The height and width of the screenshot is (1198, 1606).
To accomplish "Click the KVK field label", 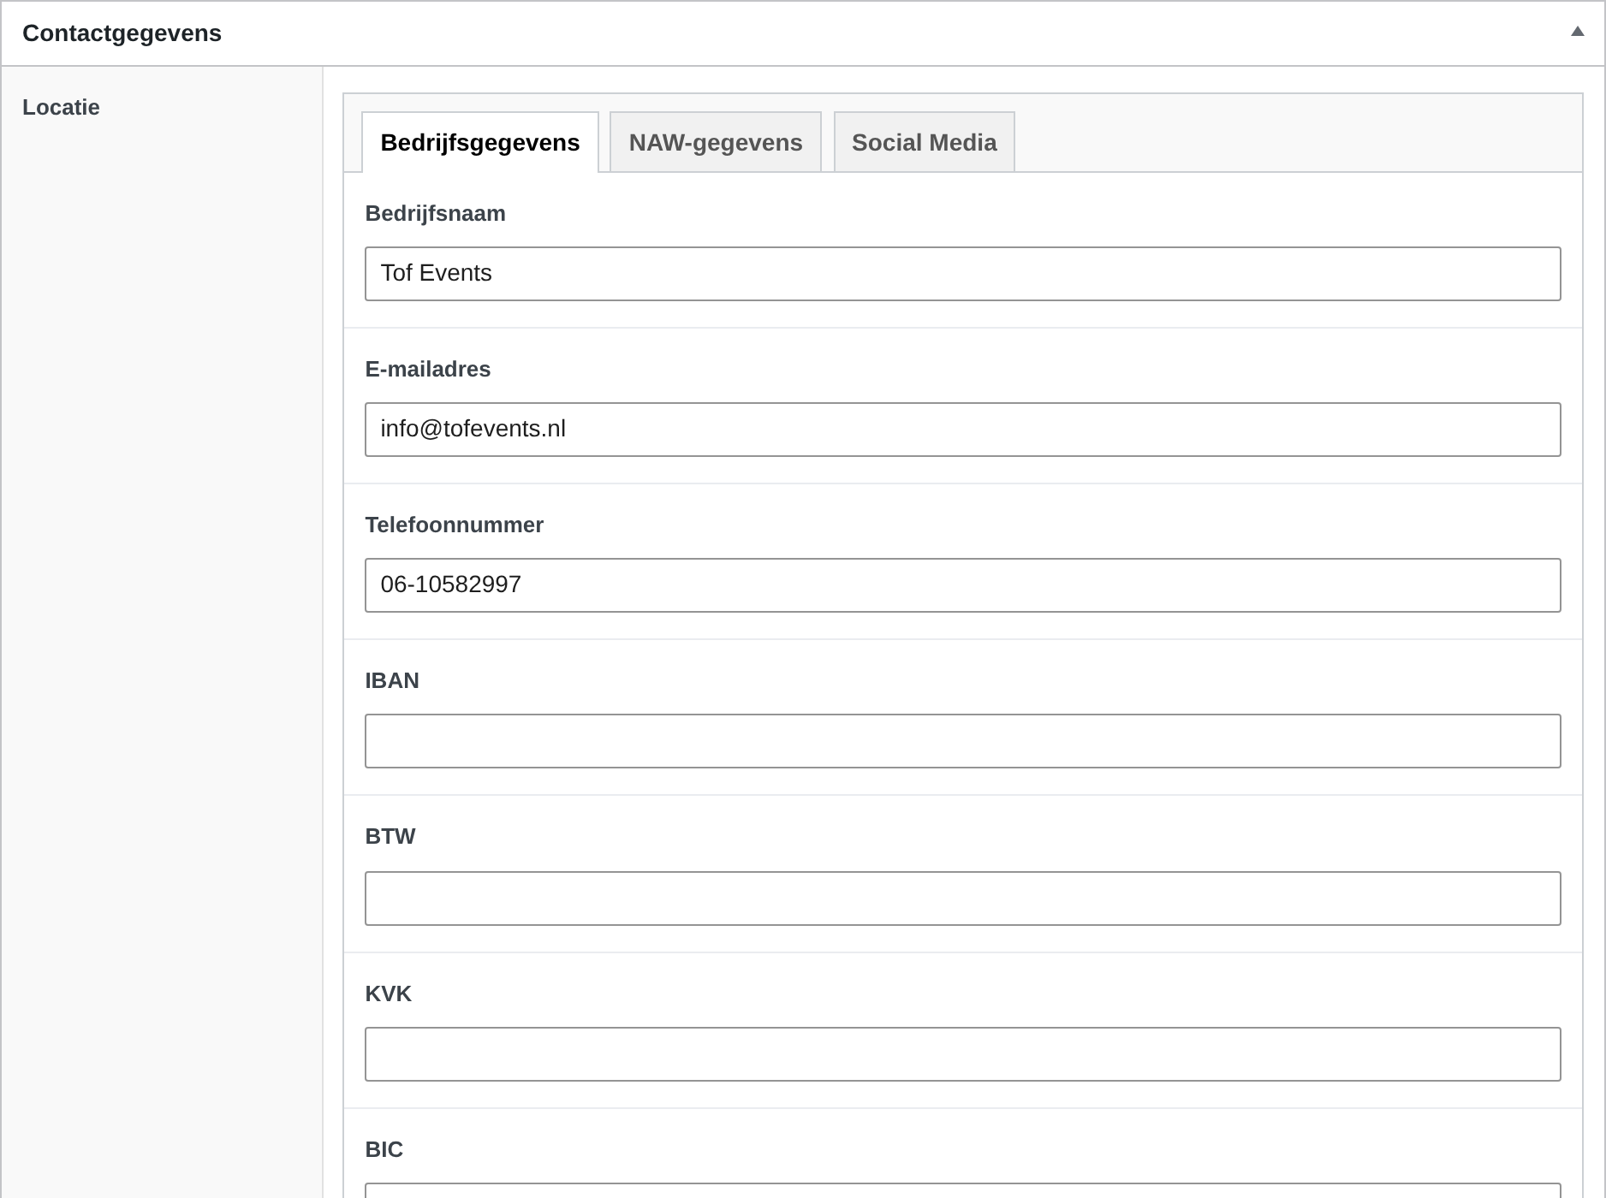I will tap(388, 993).
